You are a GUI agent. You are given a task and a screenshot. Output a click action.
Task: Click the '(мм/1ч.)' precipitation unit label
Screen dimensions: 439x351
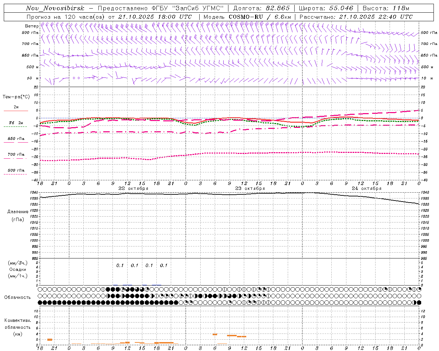click(18, 276)
